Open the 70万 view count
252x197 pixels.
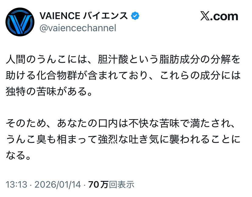point(98,185)
